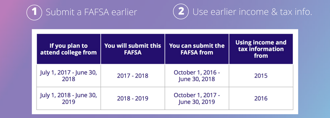Click "You will submit this FAFSA" column header
330x118 pixels.
[x=133, y=49]
